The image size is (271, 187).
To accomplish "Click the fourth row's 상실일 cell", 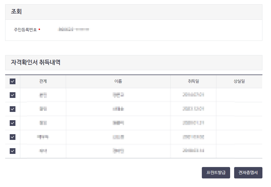I will [239, 137].
